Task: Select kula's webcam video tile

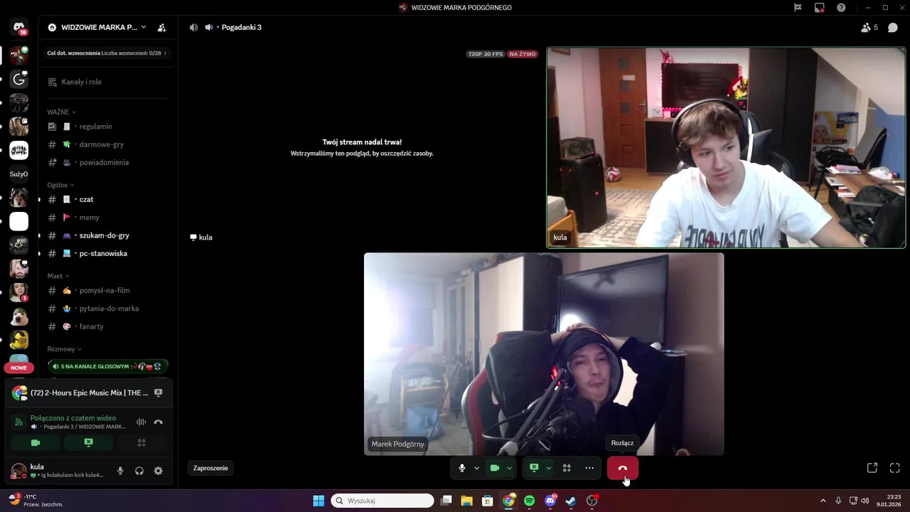Action: pos(726,147)
